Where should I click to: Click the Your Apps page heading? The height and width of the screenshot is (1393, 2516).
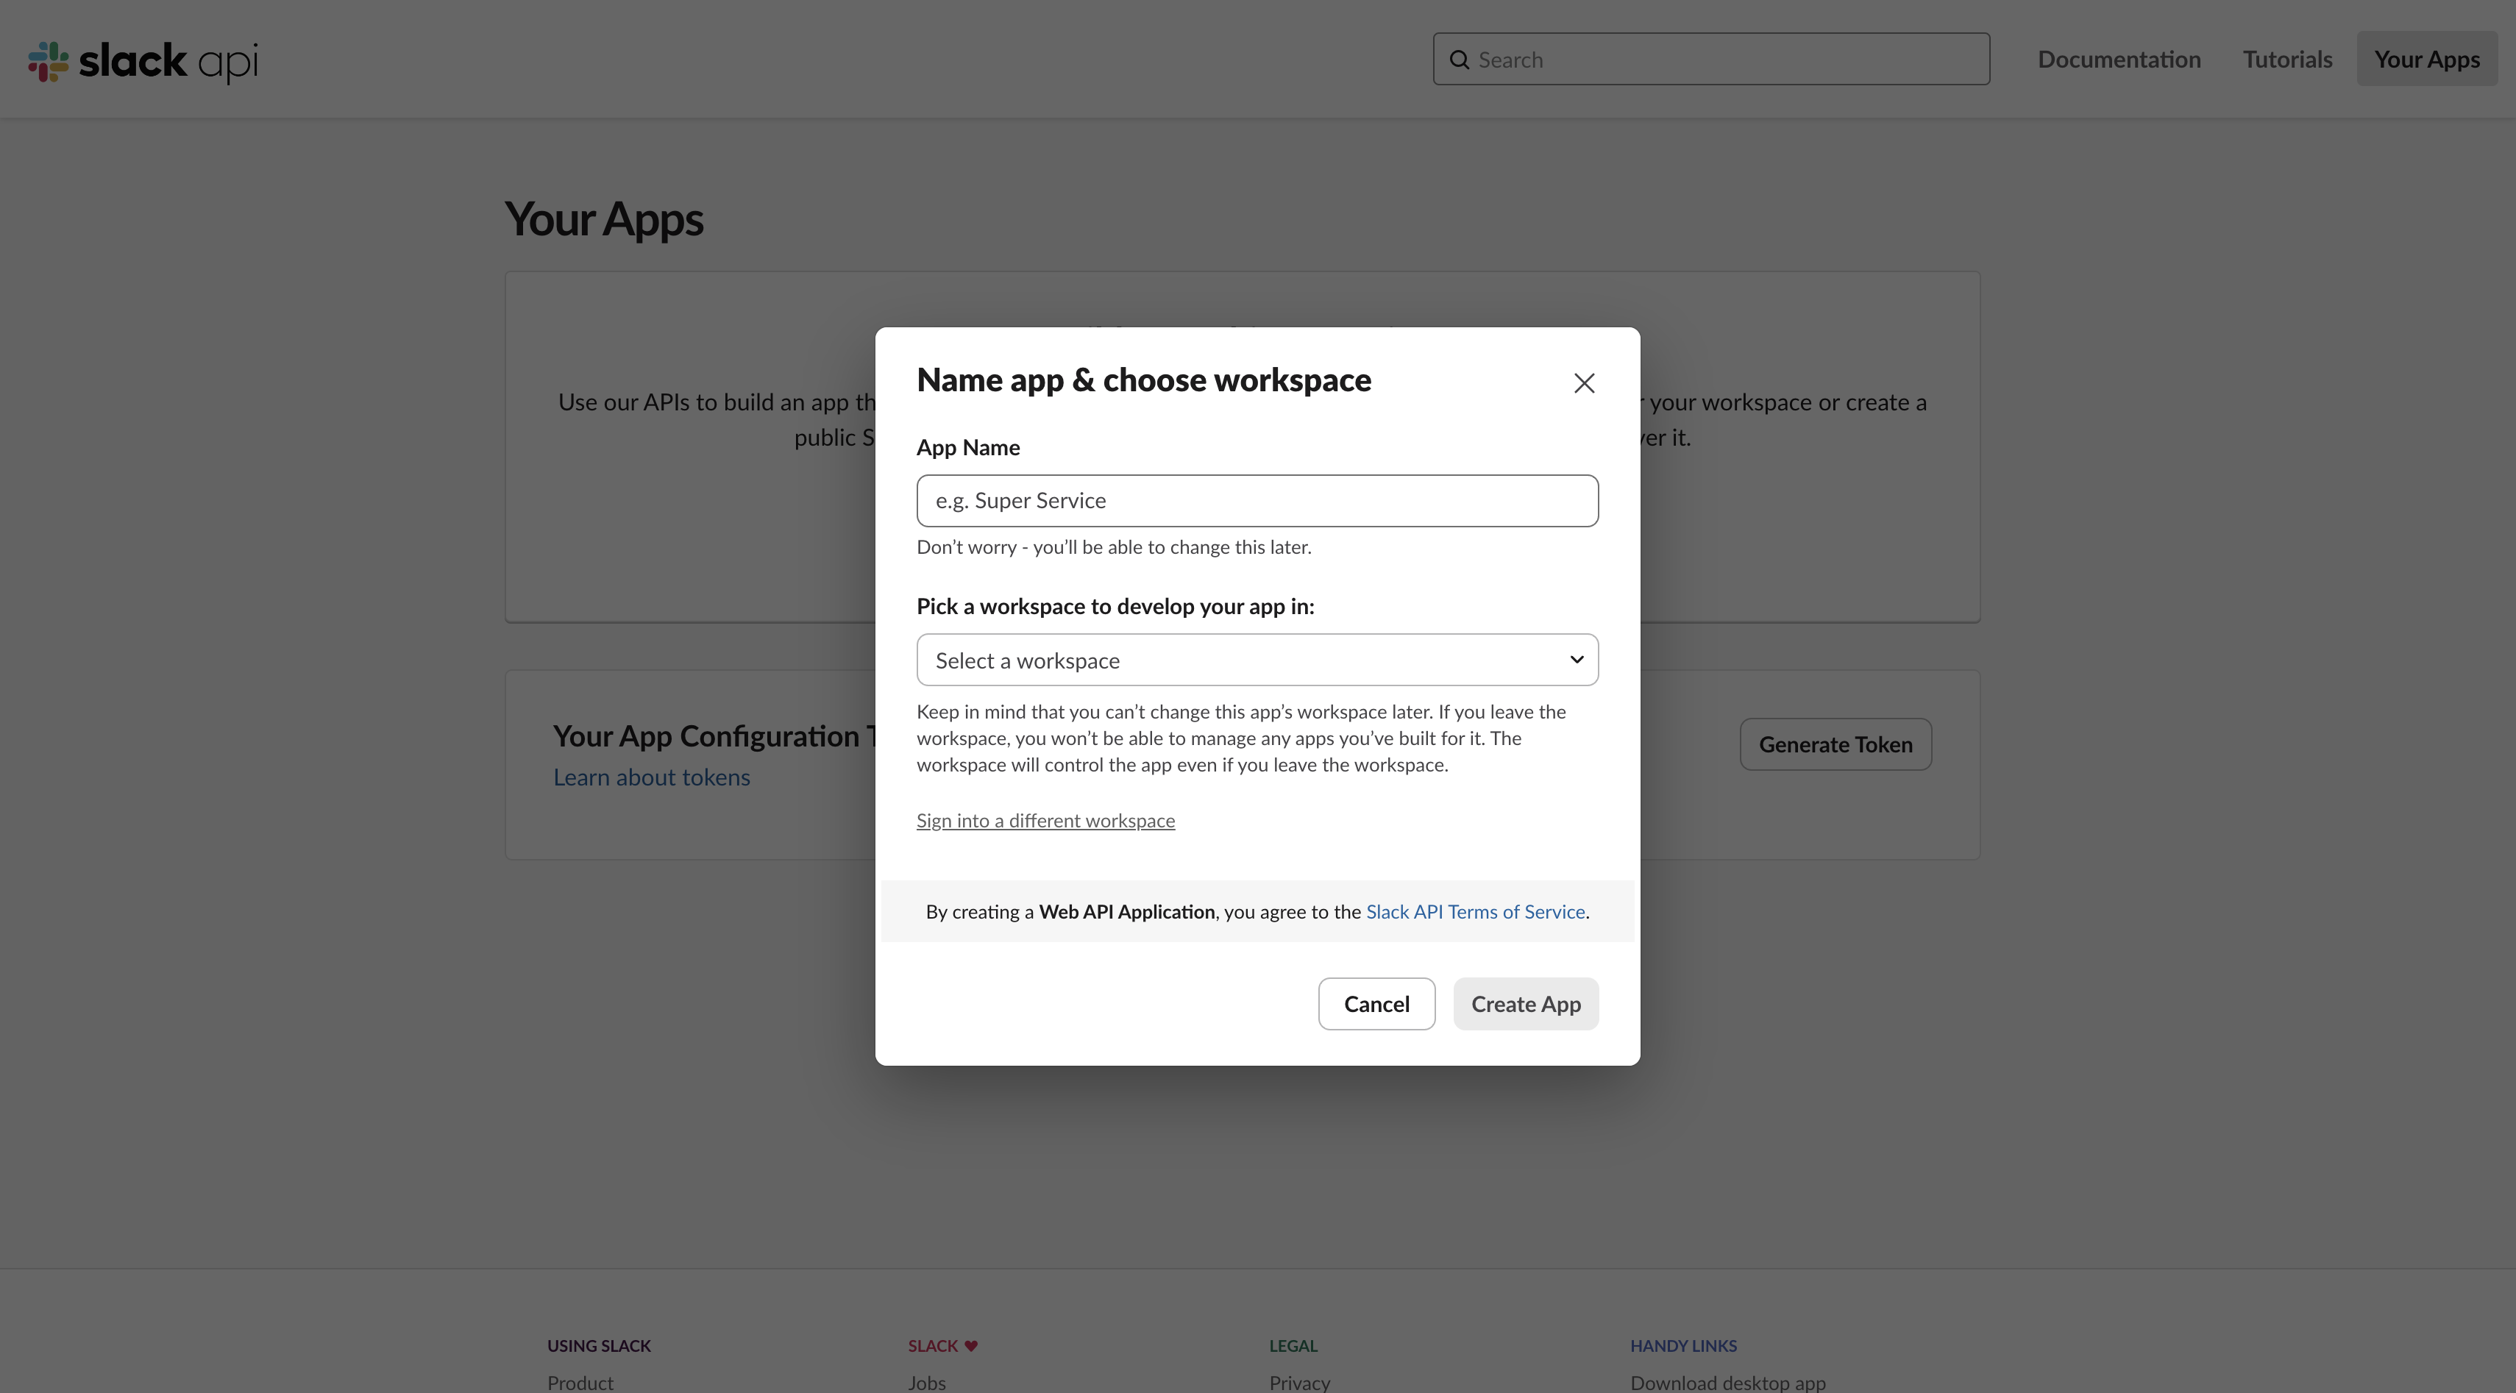coord(603,220)
